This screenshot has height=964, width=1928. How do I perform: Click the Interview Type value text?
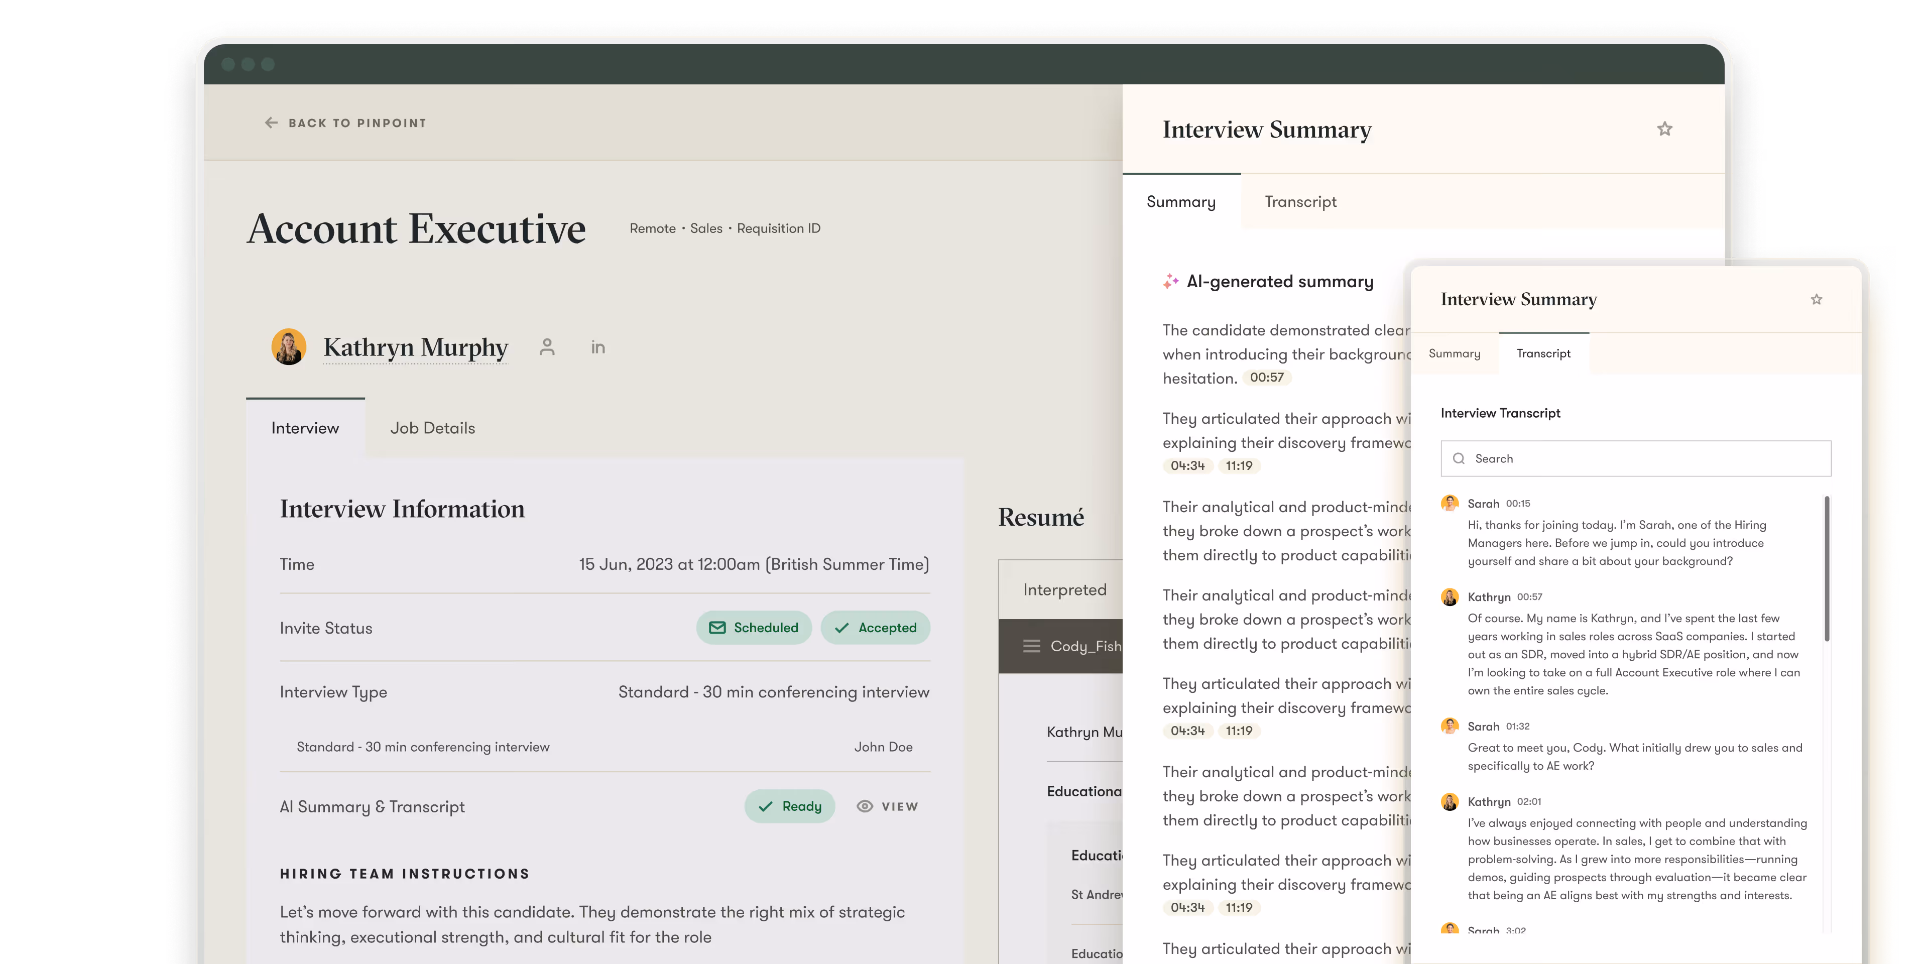773,692
